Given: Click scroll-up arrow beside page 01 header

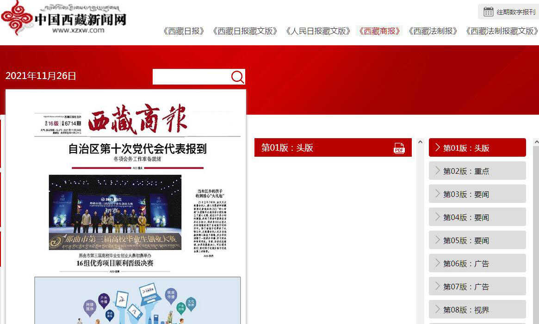Looking at the screenshot, I should 420,142.
